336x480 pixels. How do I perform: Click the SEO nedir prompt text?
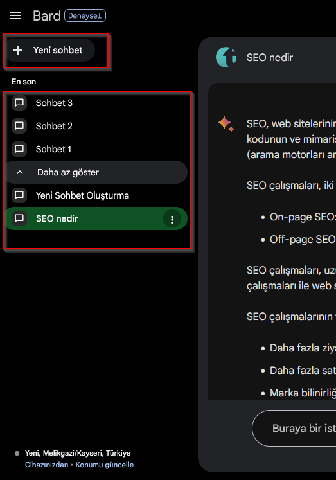pos(270,58)
